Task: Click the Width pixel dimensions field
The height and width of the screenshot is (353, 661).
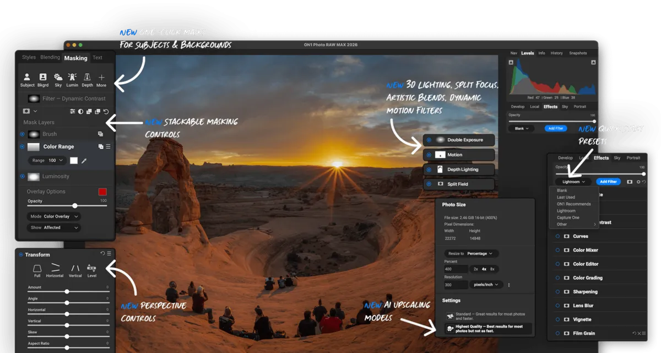Action: coord(450,238)
